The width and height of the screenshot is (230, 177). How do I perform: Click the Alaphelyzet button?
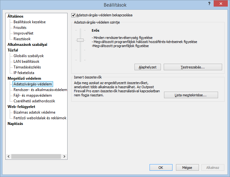[x=148, y=67]
